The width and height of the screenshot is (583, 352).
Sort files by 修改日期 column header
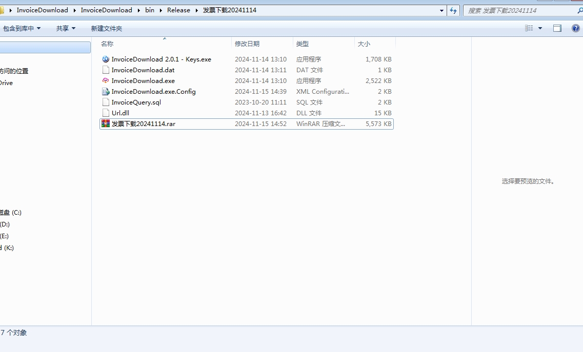click(x=247, y=44)
